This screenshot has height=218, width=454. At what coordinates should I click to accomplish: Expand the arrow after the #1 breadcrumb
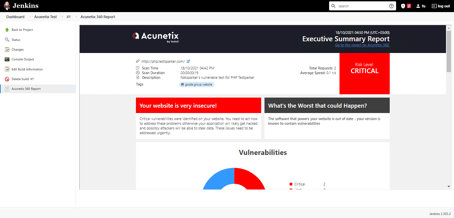[x=76, y=17]
